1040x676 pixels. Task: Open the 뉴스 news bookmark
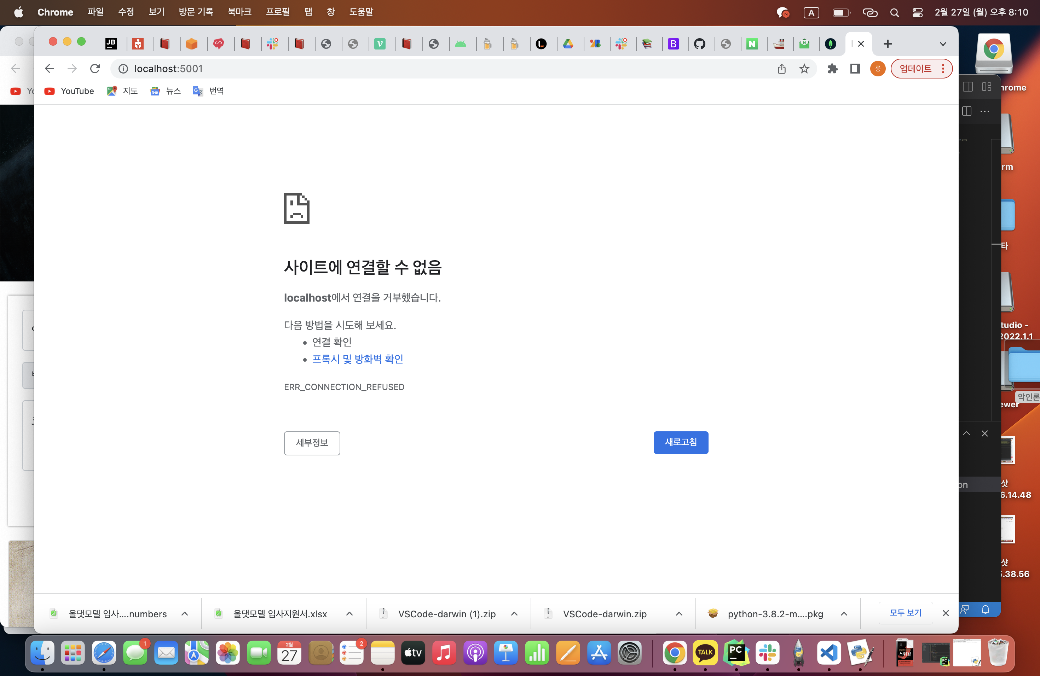tap(165, 91)
